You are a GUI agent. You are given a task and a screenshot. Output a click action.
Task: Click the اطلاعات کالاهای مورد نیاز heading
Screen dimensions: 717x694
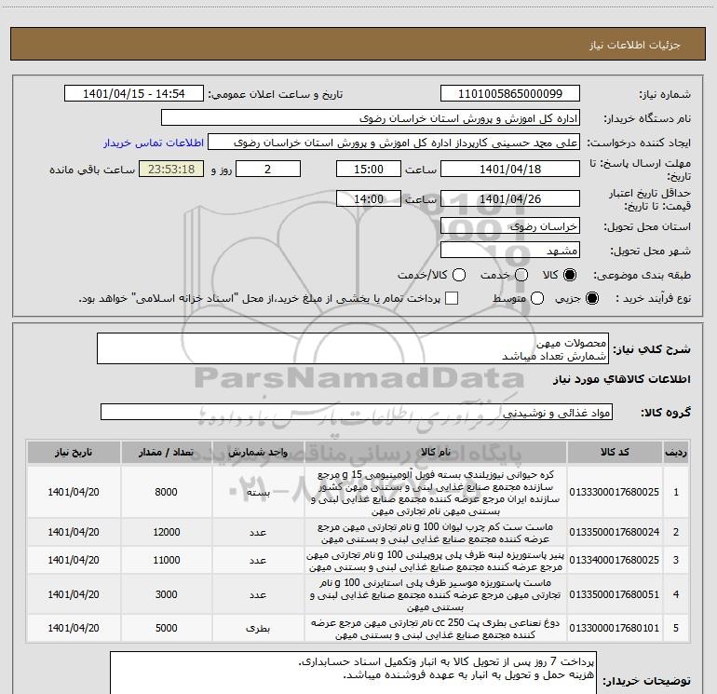621,379
